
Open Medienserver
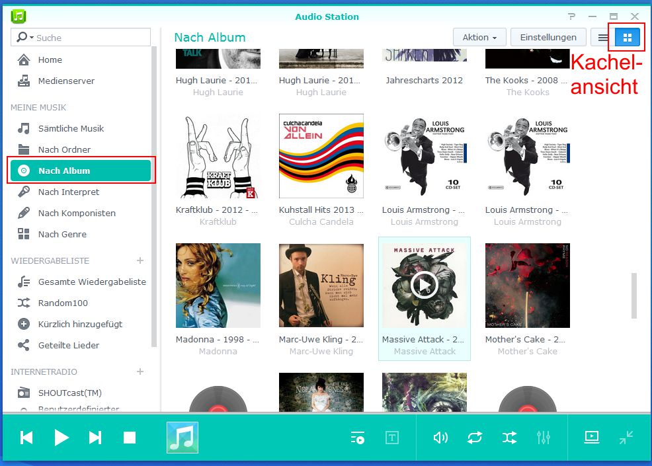click(x=81, y=81)
